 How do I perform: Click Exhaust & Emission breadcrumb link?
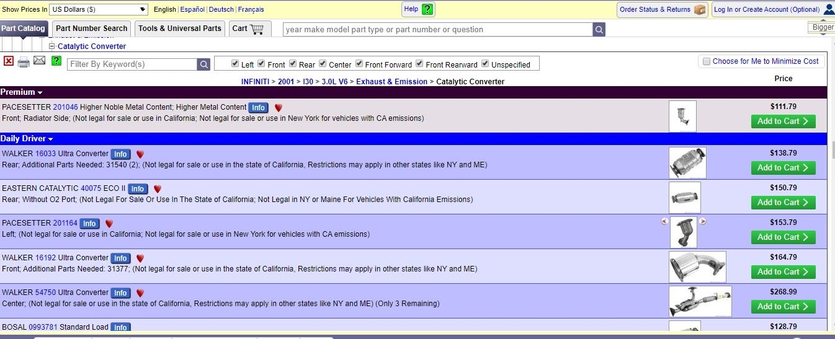(391, 82)
